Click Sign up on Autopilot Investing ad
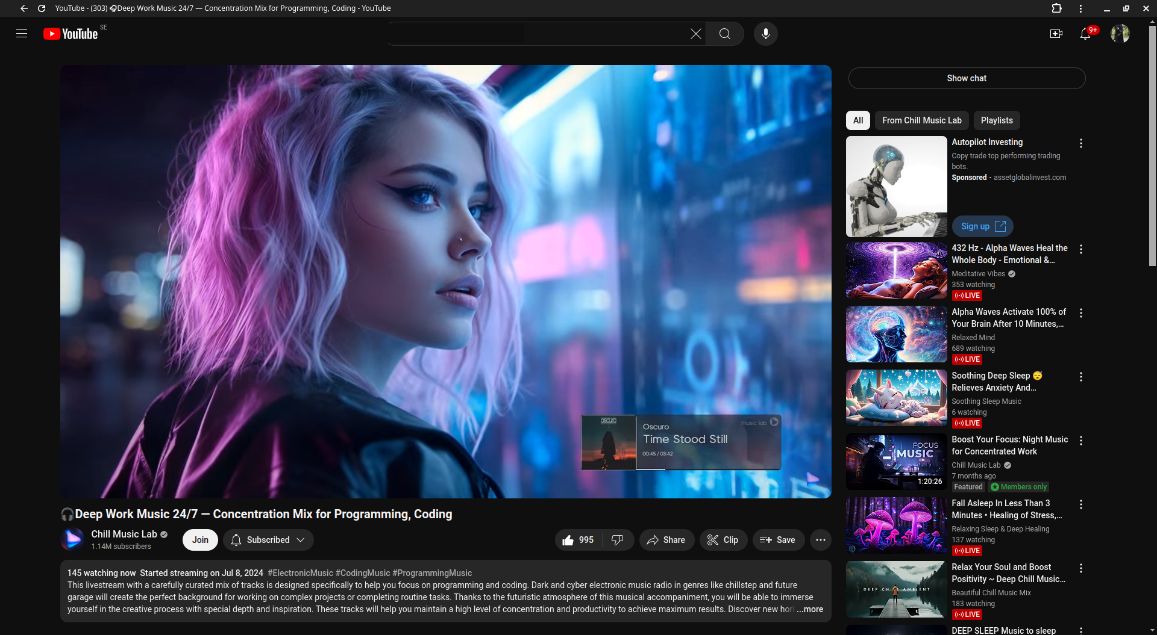 click(x=983, y=226)
